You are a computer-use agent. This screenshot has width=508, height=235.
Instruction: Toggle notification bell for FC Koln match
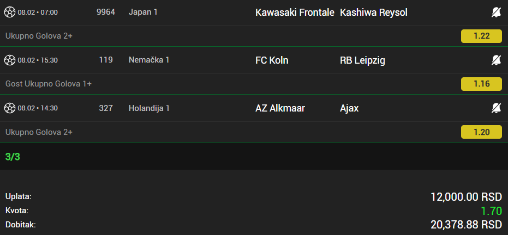tap(496, 60)
